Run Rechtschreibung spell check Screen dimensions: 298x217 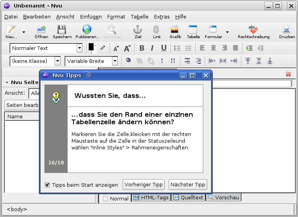pos(254,31)
